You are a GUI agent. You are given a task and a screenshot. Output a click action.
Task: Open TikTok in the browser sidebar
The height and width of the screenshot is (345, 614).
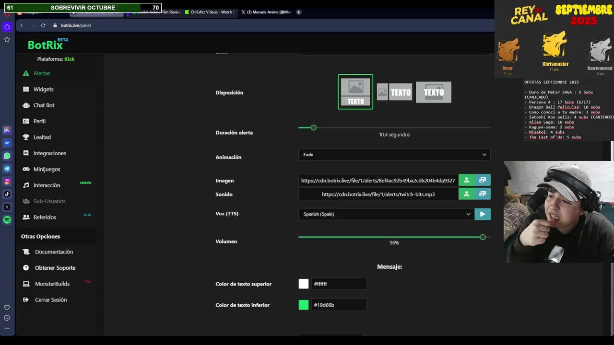pyautogui.click(x=7, y=194)
